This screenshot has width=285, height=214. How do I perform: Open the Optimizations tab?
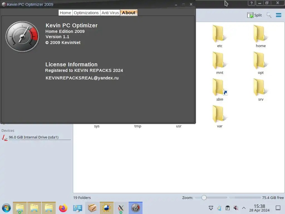pyautogui.click(x=86, y=13)
